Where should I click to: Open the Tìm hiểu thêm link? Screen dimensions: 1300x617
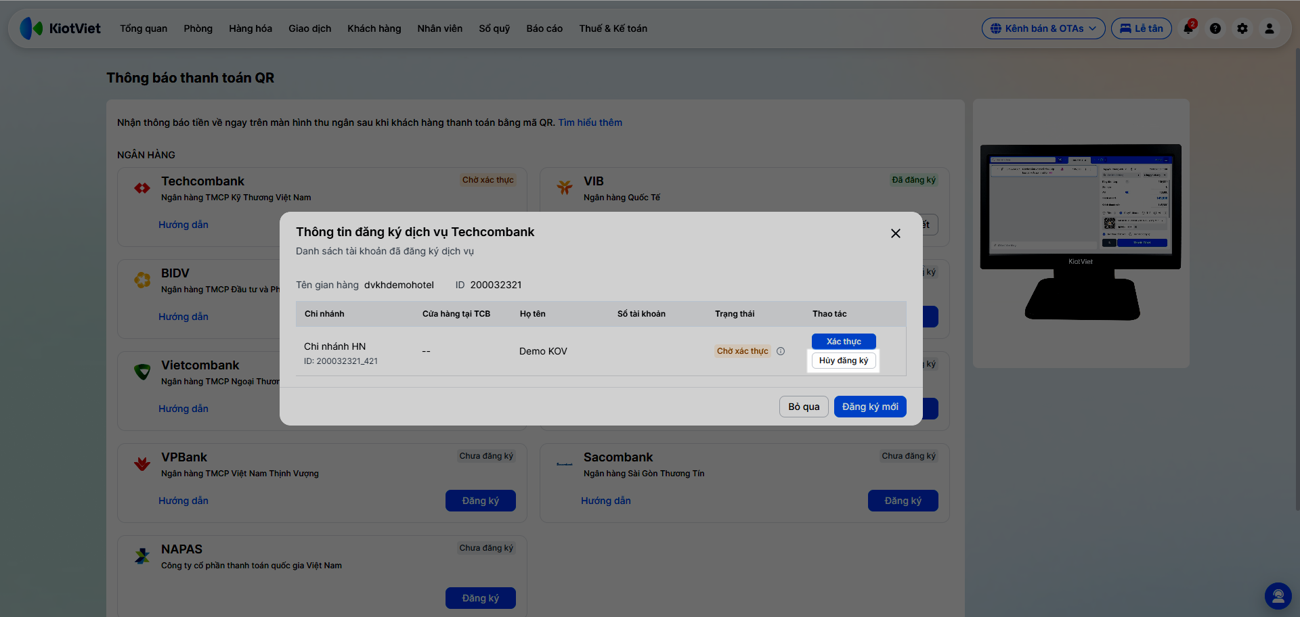point(590,122)
